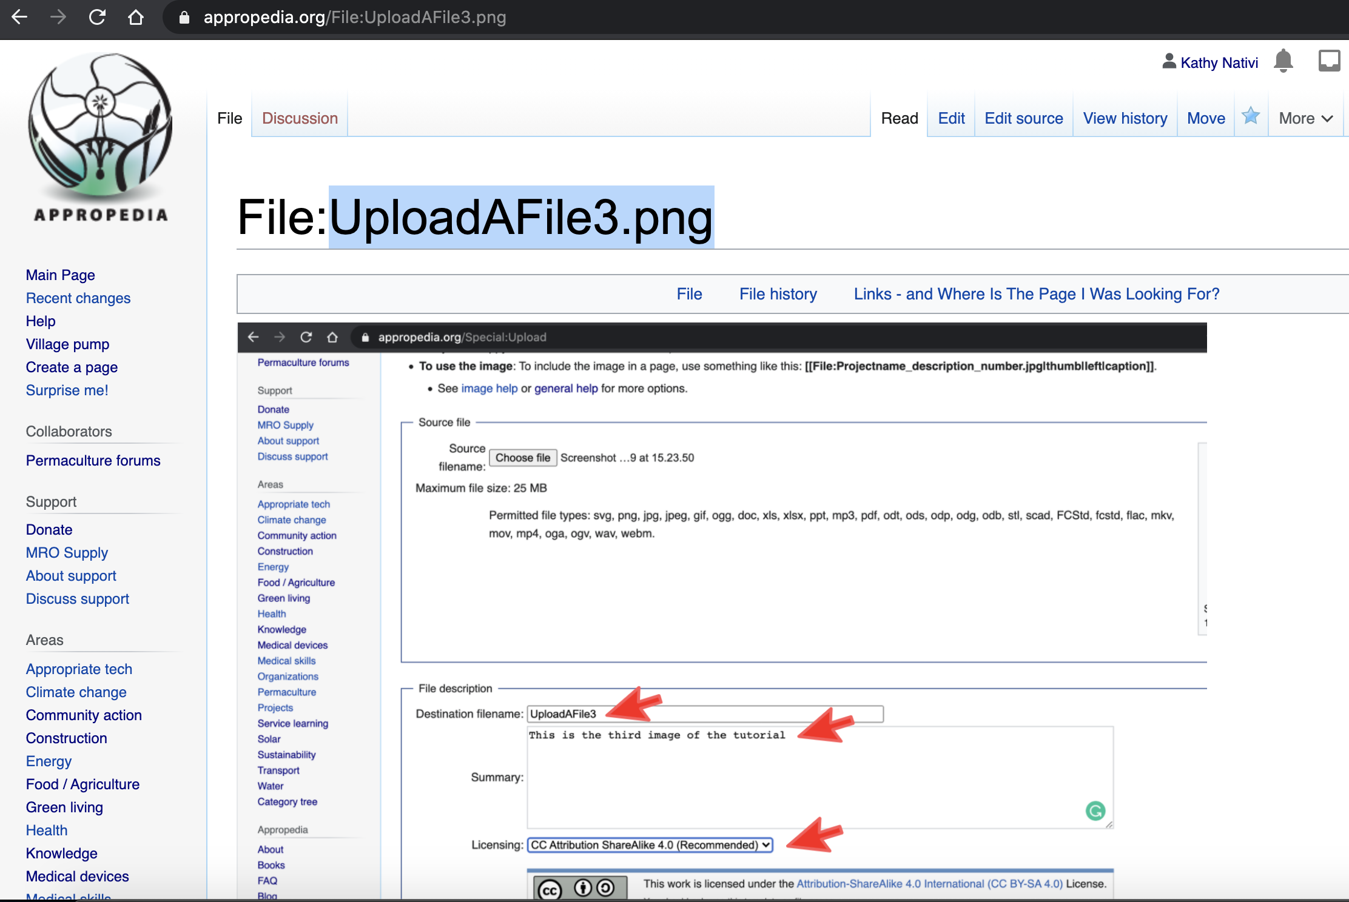Click the browser back arrow
This screenshot has width=1349, height=902.
[x=19, y=17]
